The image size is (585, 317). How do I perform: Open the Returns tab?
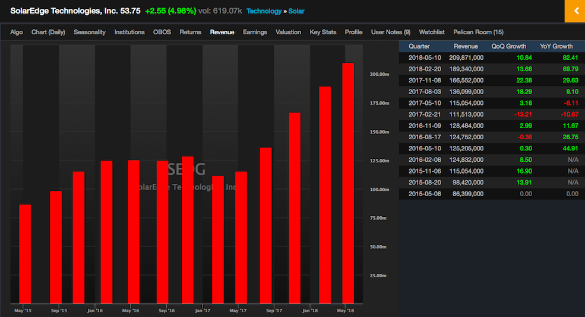tap(190, 32)
